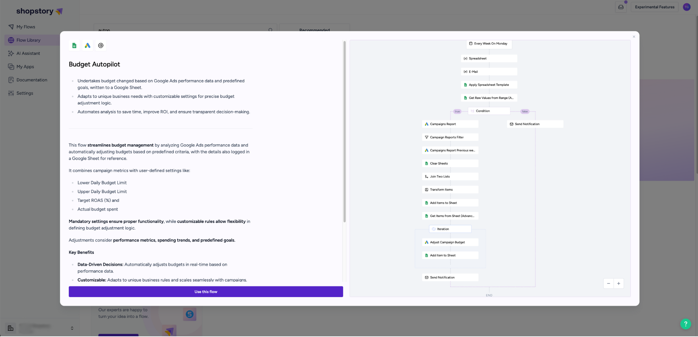Screen dimensions: 698x337
Task: Open Settings in sidebar
Action: coord(25,93)
